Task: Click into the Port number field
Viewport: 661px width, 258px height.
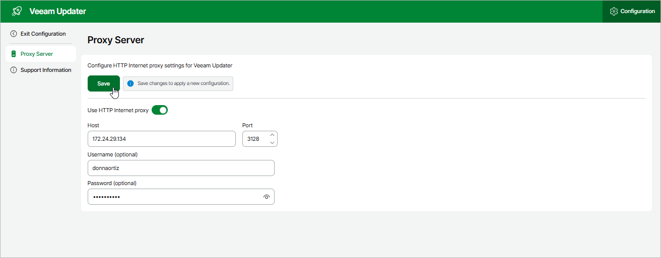Action: coord(255,139)
